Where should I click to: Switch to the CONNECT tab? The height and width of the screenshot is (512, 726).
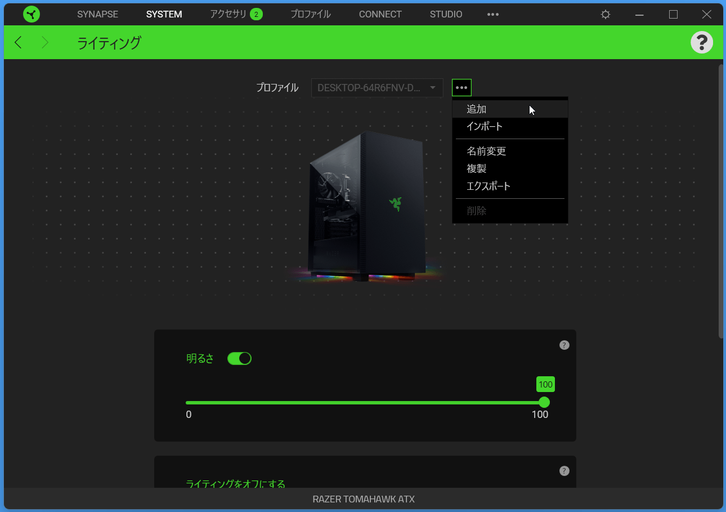(380, 15)
